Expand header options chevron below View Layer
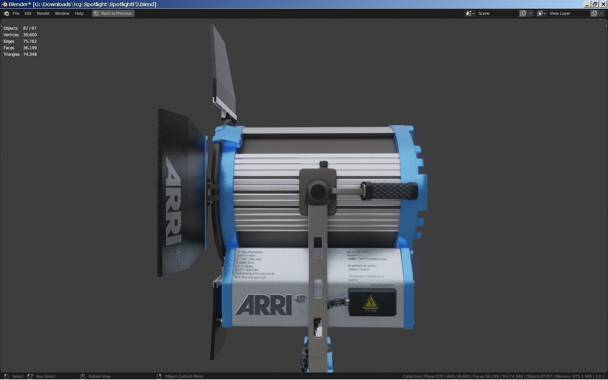This screenshot has height=380, width=608. pyautogui.click(x=600, y=20)
